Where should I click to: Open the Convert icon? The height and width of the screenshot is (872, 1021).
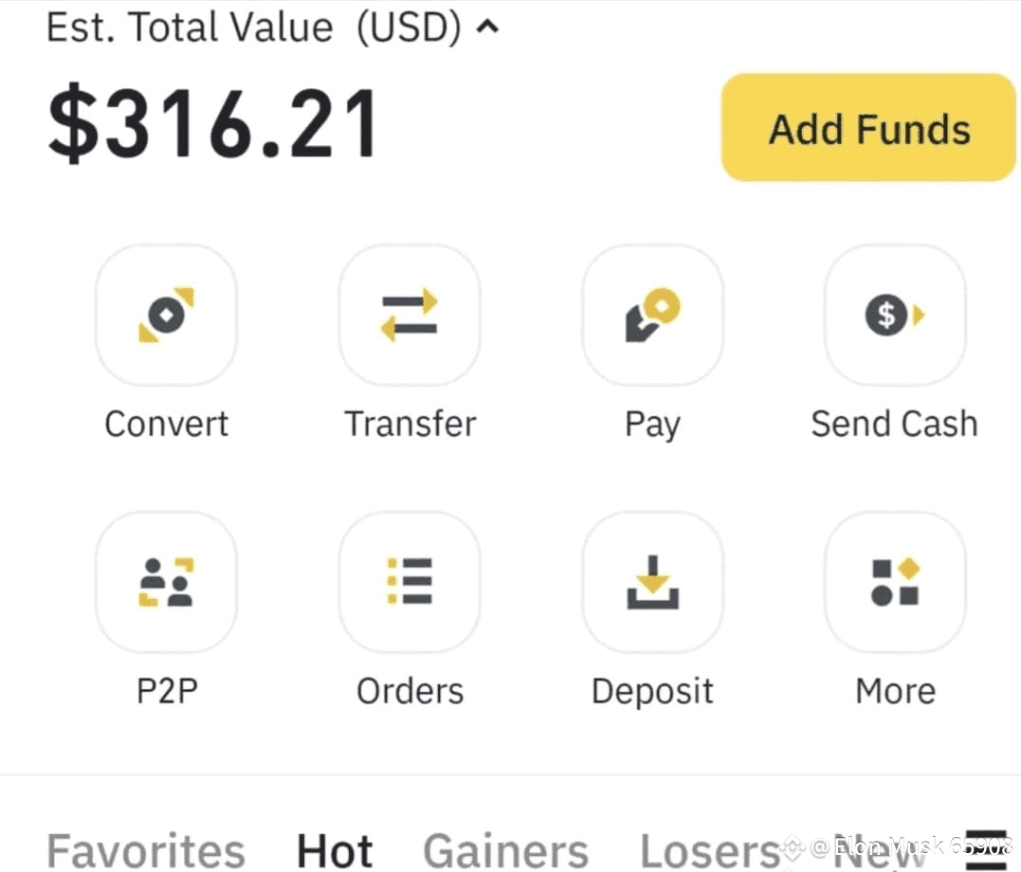[166, 315]
